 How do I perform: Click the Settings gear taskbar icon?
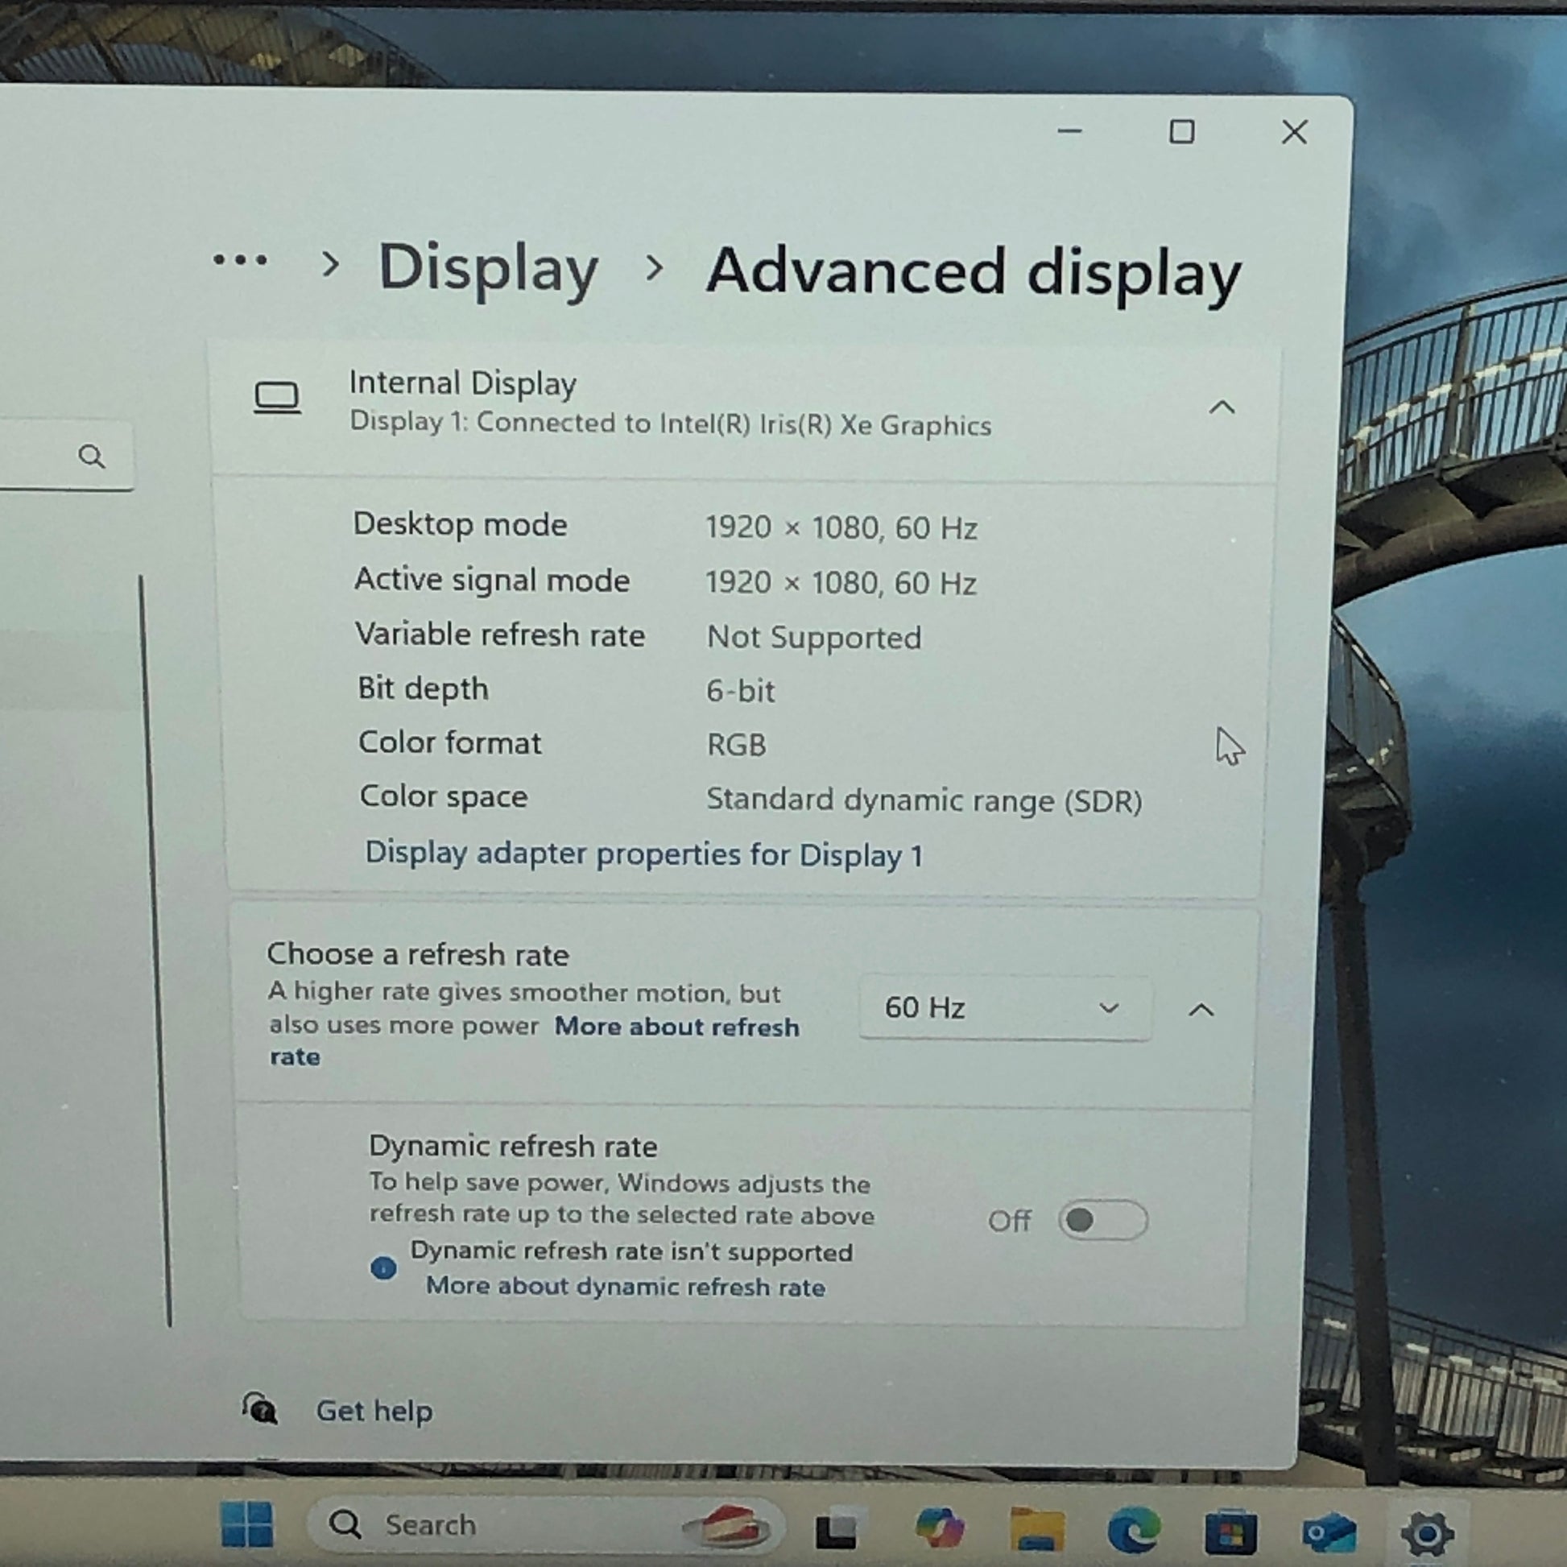click(x=1427, y=1533)
